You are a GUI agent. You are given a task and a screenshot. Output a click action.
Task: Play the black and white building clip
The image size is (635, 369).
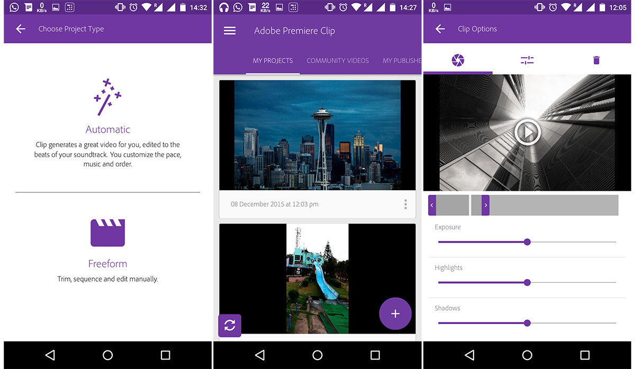(x=527, y=132)
